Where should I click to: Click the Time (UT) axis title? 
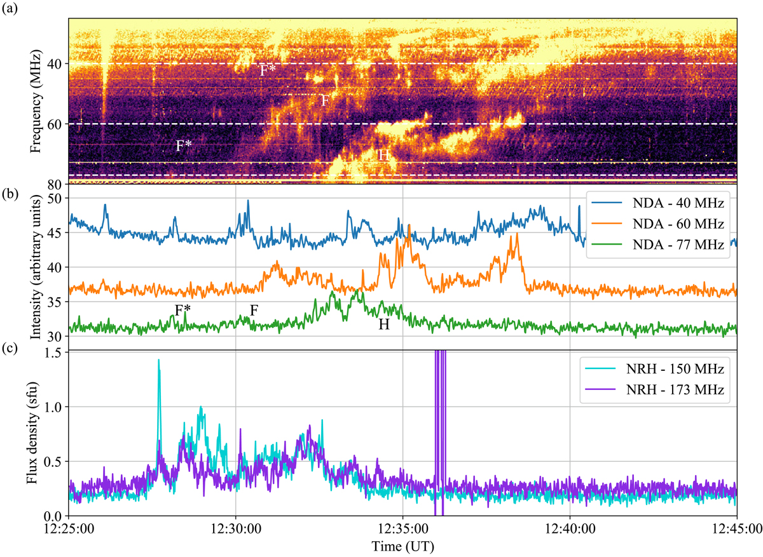coord(402,545)
